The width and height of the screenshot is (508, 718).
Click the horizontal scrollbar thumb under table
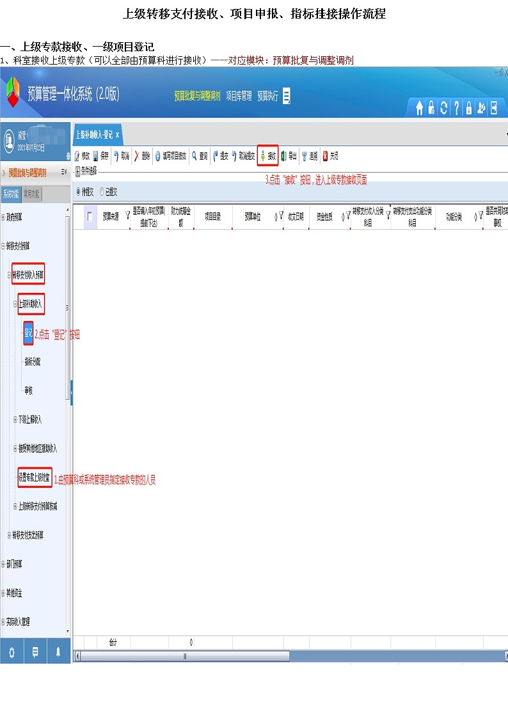tap(185, 656)
